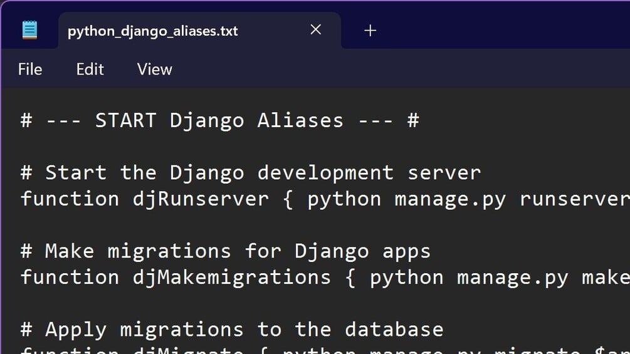
Task: Open the Edit menu
Action: coord(90,70)
